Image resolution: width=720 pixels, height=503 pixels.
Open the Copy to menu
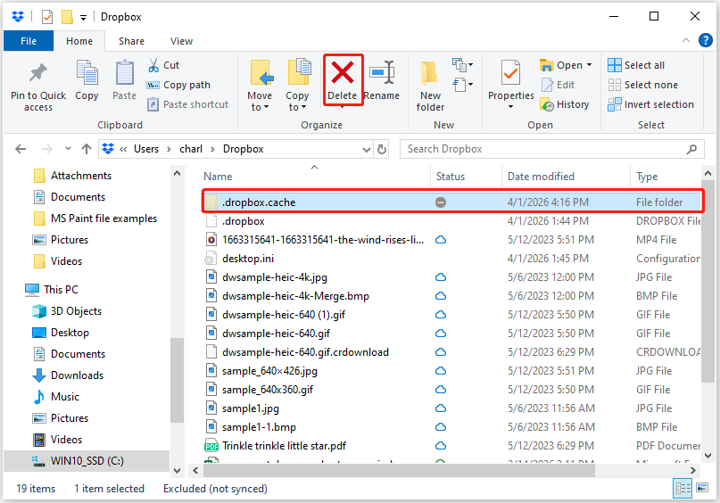click(298, 86)
